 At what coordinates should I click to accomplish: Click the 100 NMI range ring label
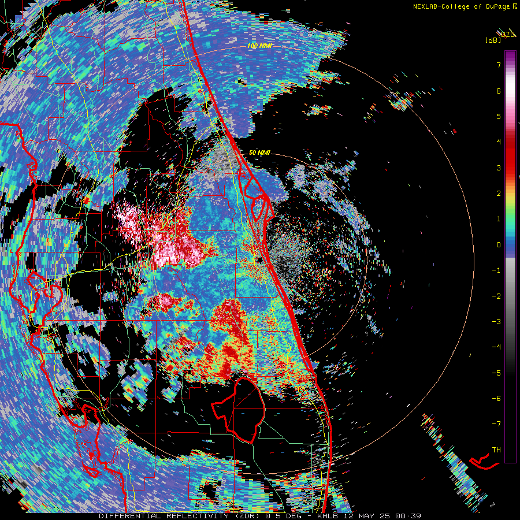tap(259, 46)
